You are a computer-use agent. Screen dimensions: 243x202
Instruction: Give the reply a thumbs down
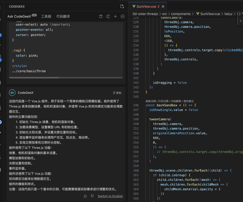tap(92, 196)
